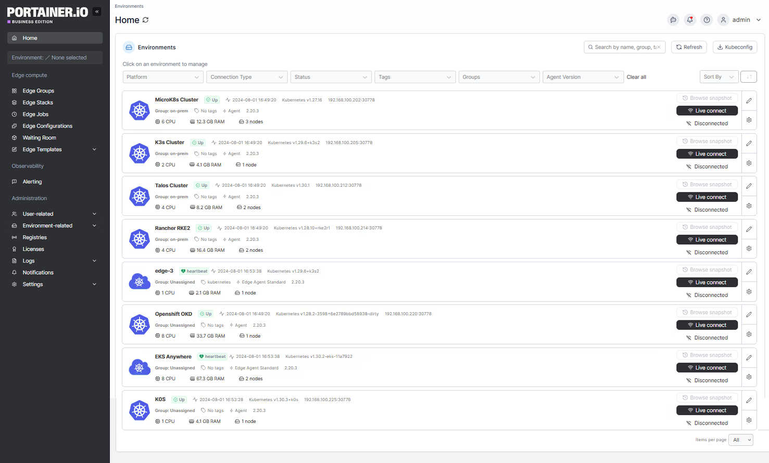Screen dimensions: 769x463
Task: Click Environments breadcrumb link
Action: (129, 6)
